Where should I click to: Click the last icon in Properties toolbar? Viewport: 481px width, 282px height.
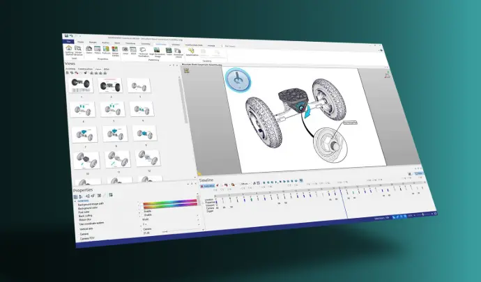pyautogui.click(x=111, y=195)
